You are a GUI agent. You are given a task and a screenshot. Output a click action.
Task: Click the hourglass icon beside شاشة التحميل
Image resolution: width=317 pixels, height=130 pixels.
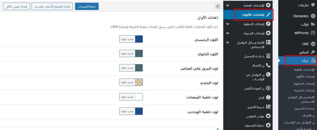tap(268, 56)
